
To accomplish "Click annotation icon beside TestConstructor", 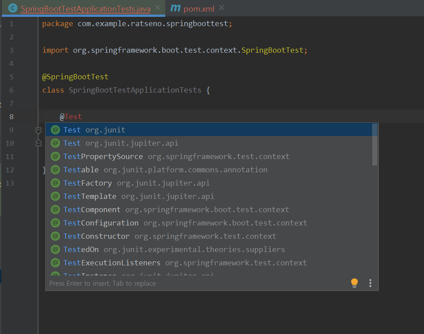I will [x=55, y=236].
